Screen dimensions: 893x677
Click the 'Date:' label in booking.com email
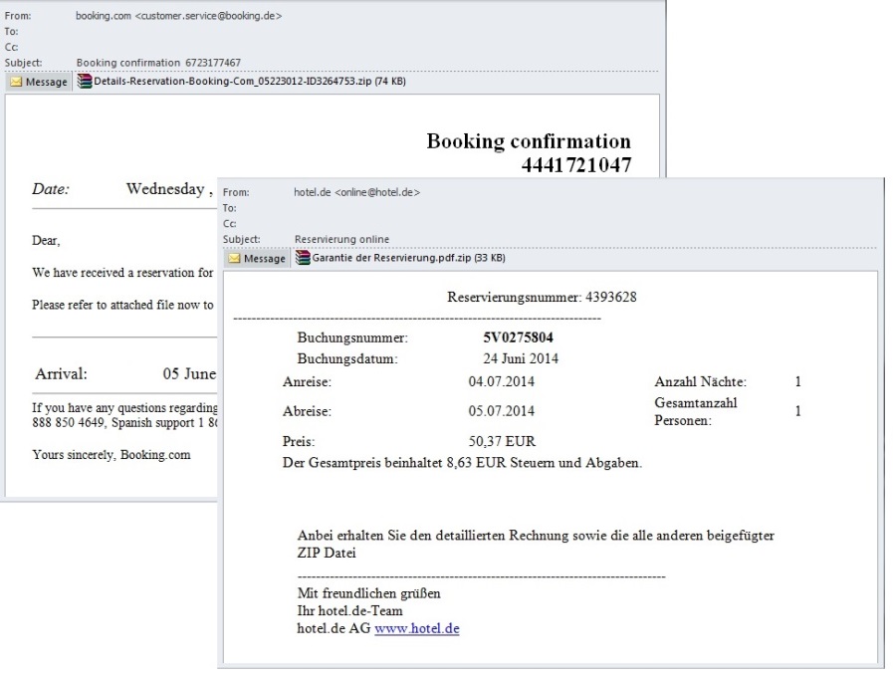click(x=51, y=189)
